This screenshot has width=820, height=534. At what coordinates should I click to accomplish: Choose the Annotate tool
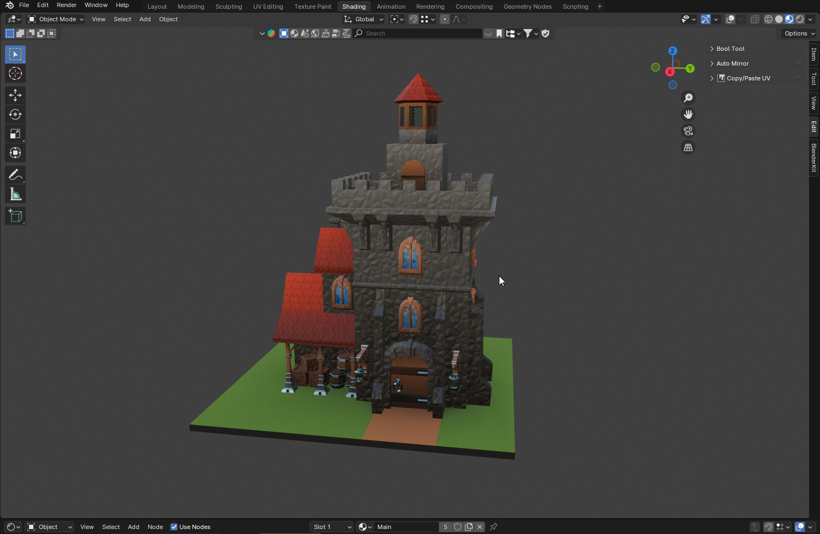tap(15, 175)
